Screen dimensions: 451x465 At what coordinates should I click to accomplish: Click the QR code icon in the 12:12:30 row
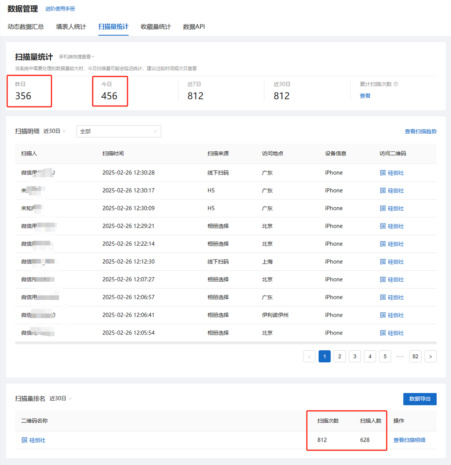(383, 262)
